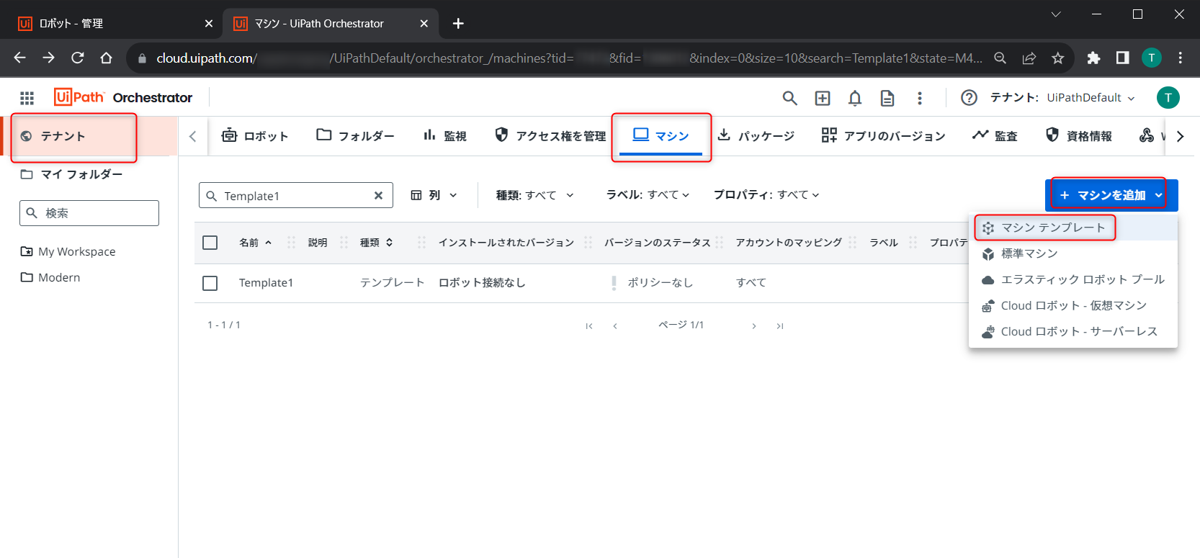The image size is (1200, 558).
Task: Open the アクセス権を管理 tab
Action: 551,135
